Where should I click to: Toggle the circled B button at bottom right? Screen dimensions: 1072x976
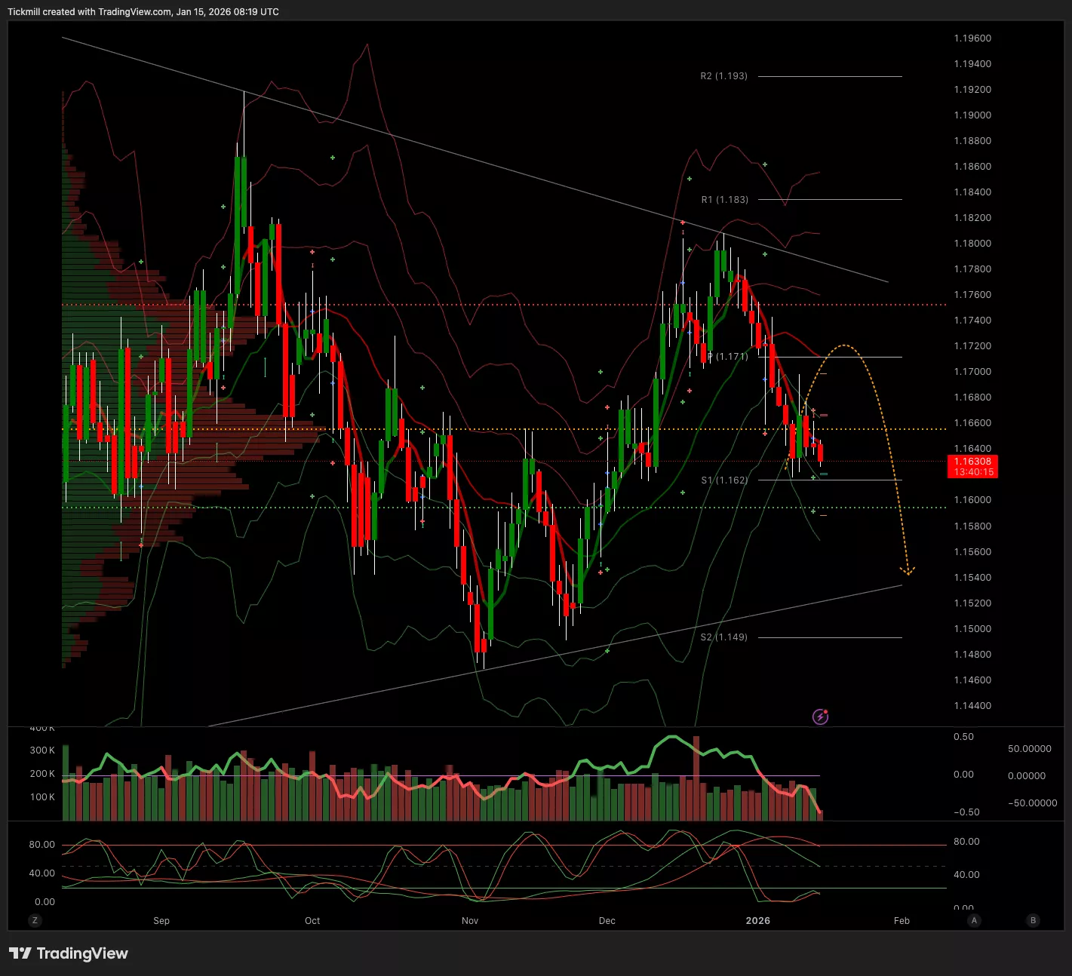coord(1033,920)
